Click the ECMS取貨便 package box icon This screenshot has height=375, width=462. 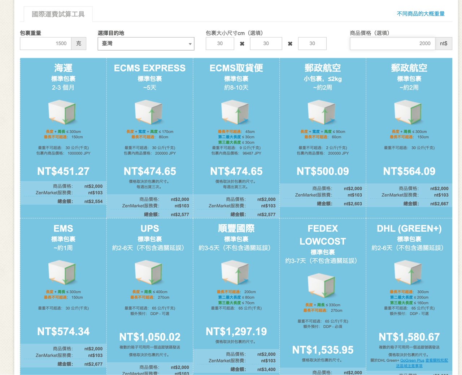pos(235,112)
